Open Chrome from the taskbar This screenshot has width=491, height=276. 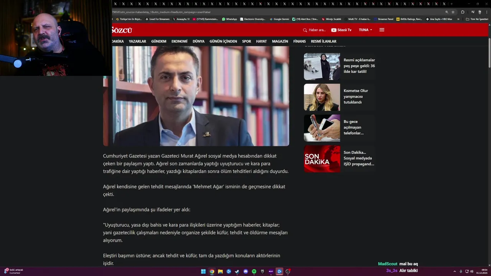212,271
